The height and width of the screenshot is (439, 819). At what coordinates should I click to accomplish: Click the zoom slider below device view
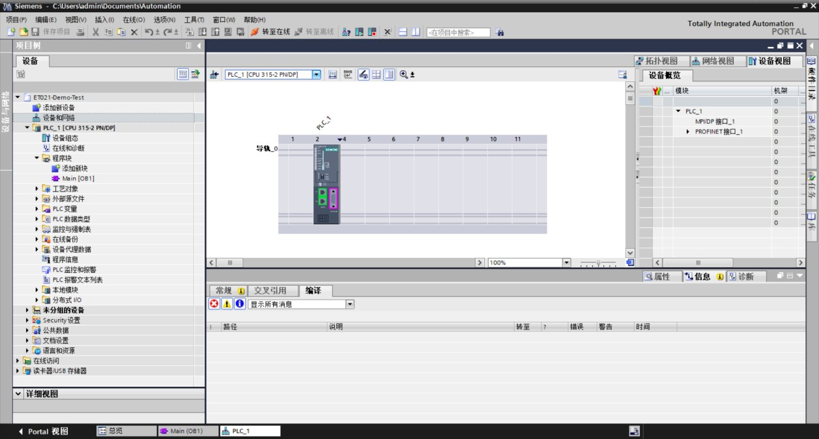(598, 262)
